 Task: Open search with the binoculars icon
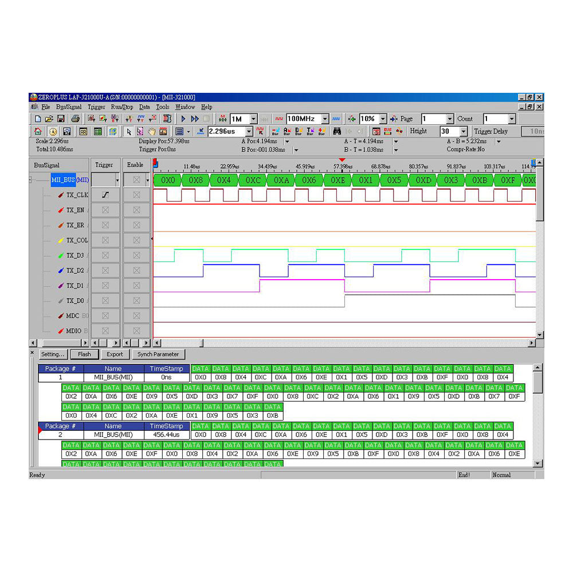(337, 131)
